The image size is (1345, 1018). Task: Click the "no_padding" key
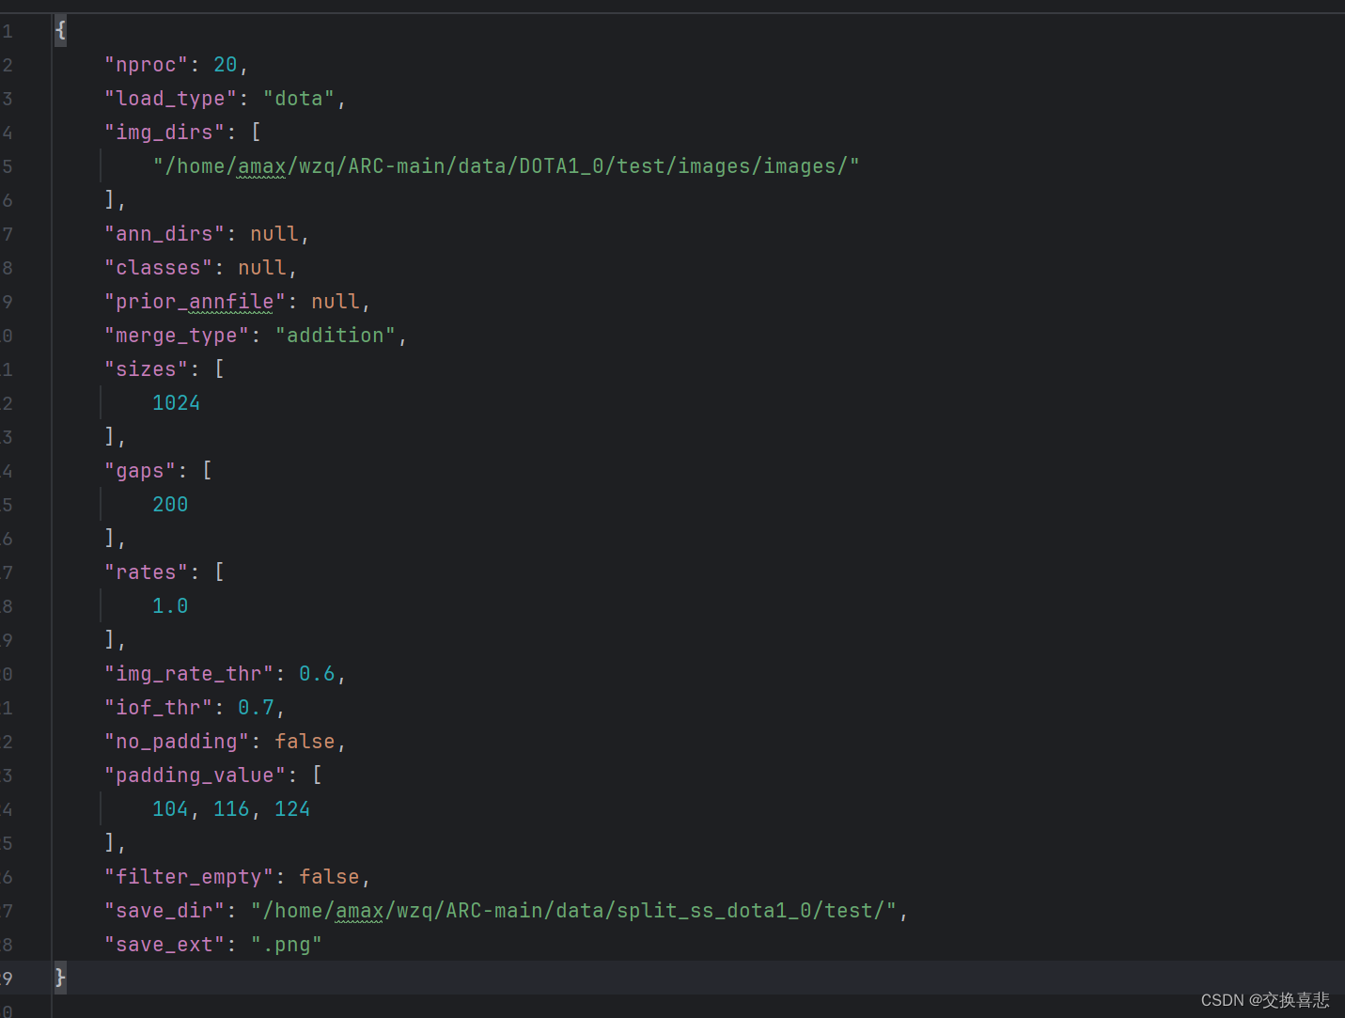click(177, 742)
